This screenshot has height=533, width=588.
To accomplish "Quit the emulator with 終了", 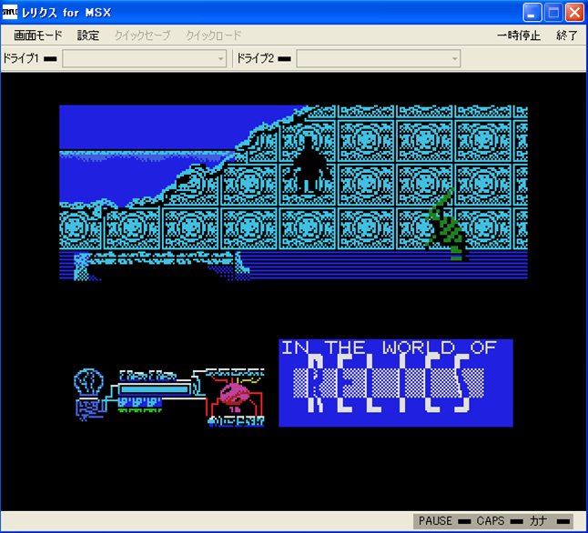I will coord(567,35).
